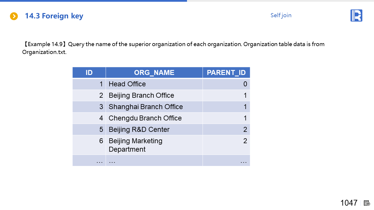The height and width of the screenshot is (210, 374).
Task: Click the Beijing Branch Office cell
Action: pyautogui.click(x=141, y=95)
